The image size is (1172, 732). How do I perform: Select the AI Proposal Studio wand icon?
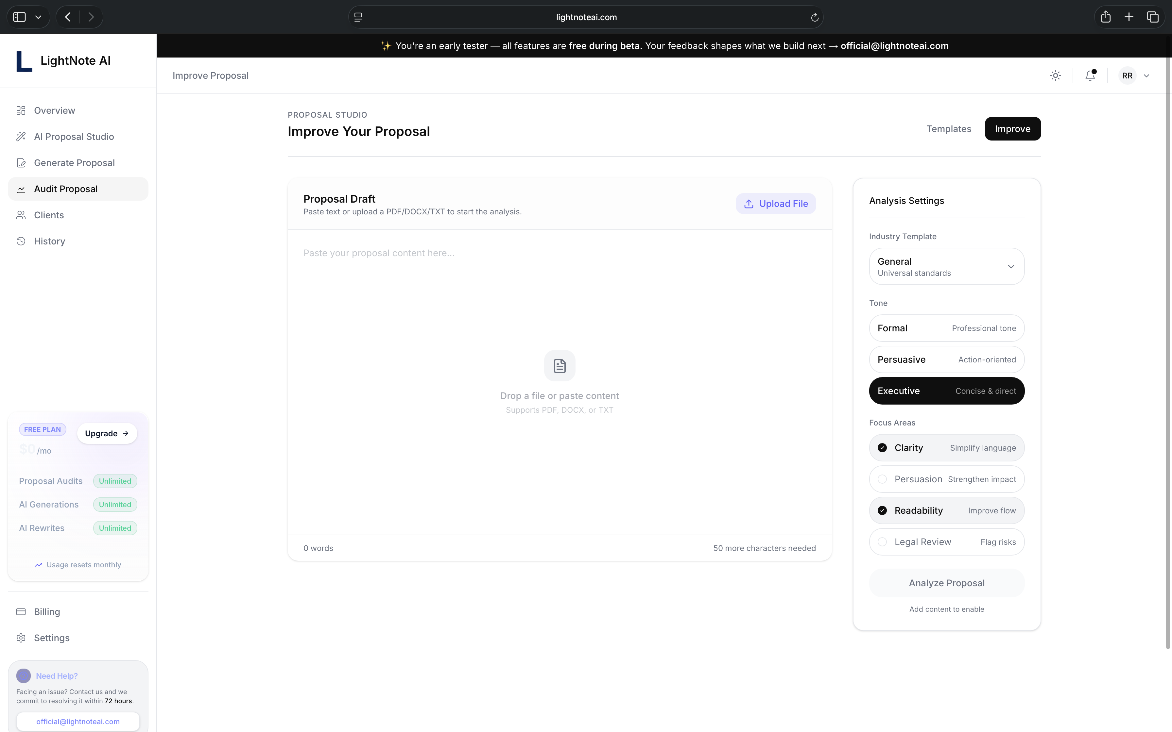[x=21, y=137]
